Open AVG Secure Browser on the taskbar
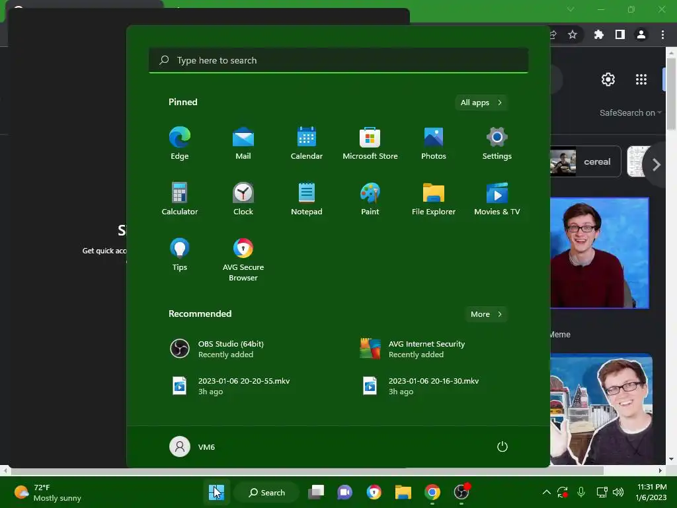 tap(374, 492)
